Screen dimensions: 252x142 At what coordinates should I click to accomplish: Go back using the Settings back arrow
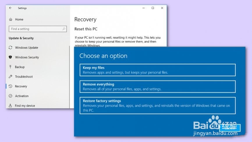pos(10,8)
